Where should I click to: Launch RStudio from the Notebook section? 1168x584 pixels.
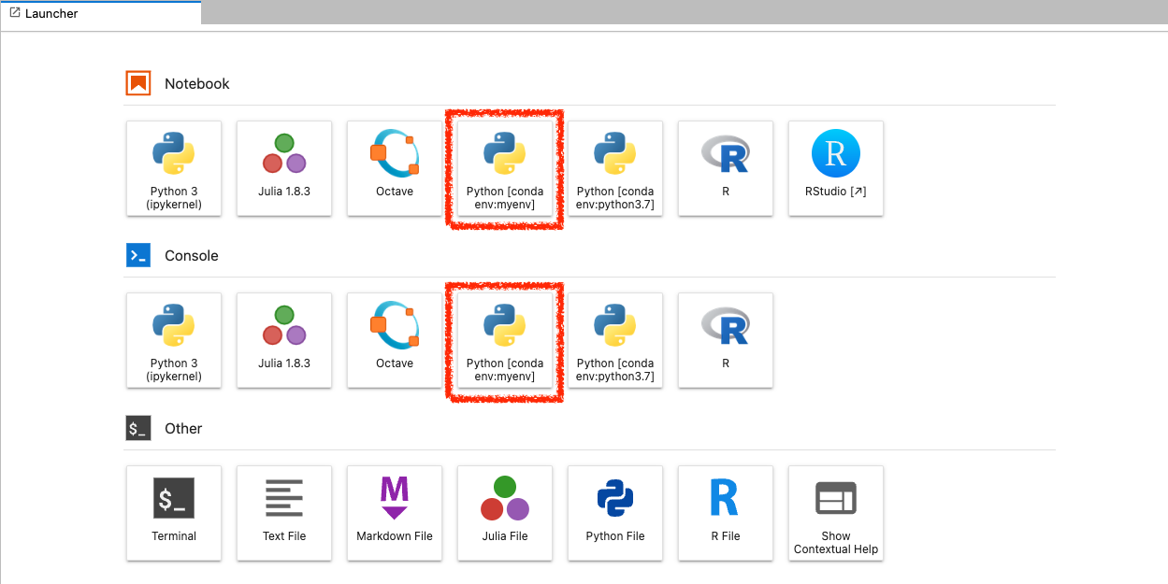pyautogui.click(x=836, y=168)
